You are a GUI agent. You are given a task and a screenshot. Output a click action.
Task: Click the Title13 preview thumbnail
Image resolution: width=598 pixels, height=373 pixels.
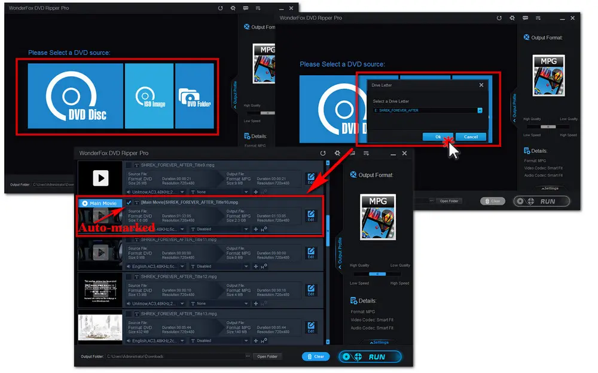100,327
